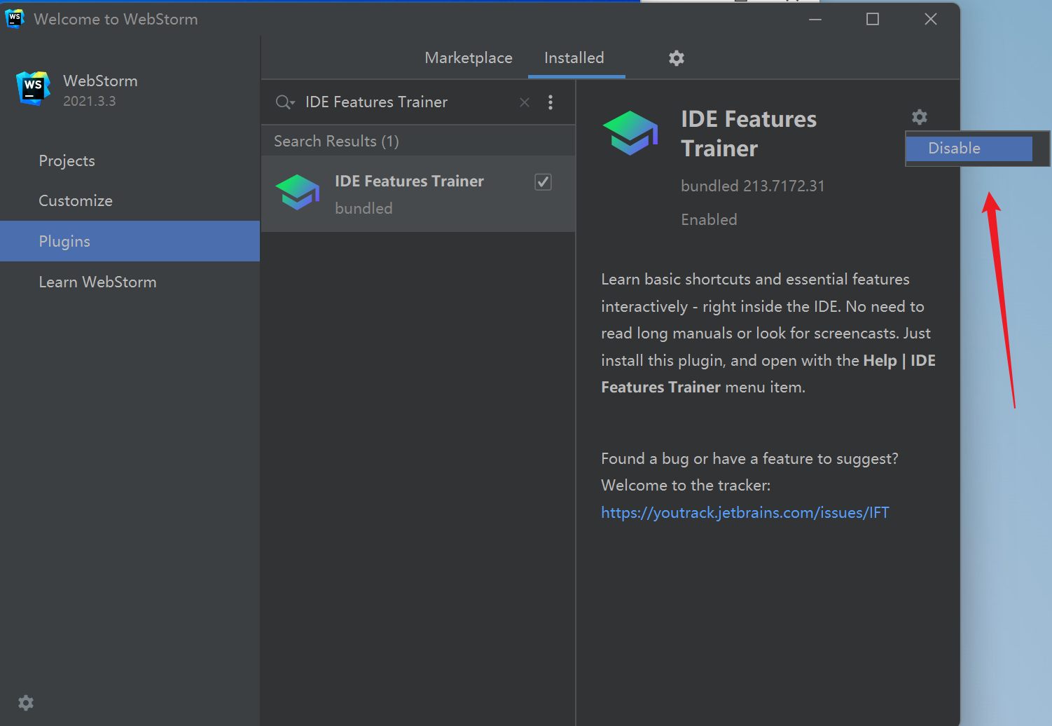1052x726 pixels.
Task: Choose Disable from the popup menu
Action: pyautogui.click(x=969, y=149)
